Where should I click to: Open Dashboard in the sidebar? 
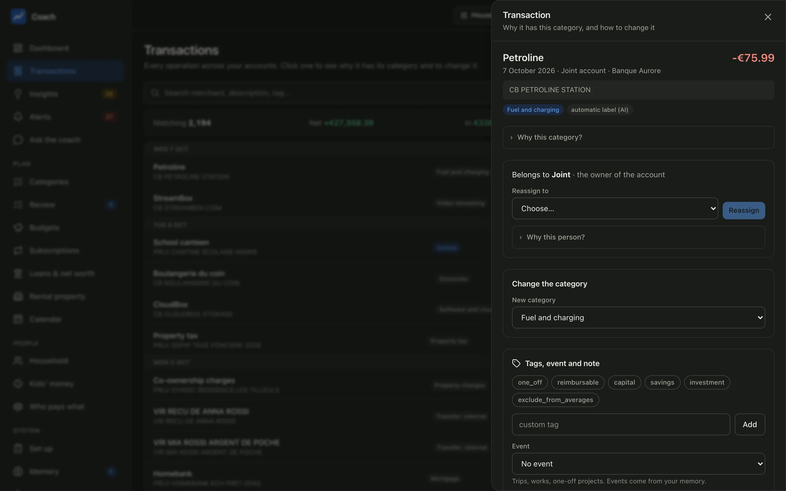click(x=65, y=48)
